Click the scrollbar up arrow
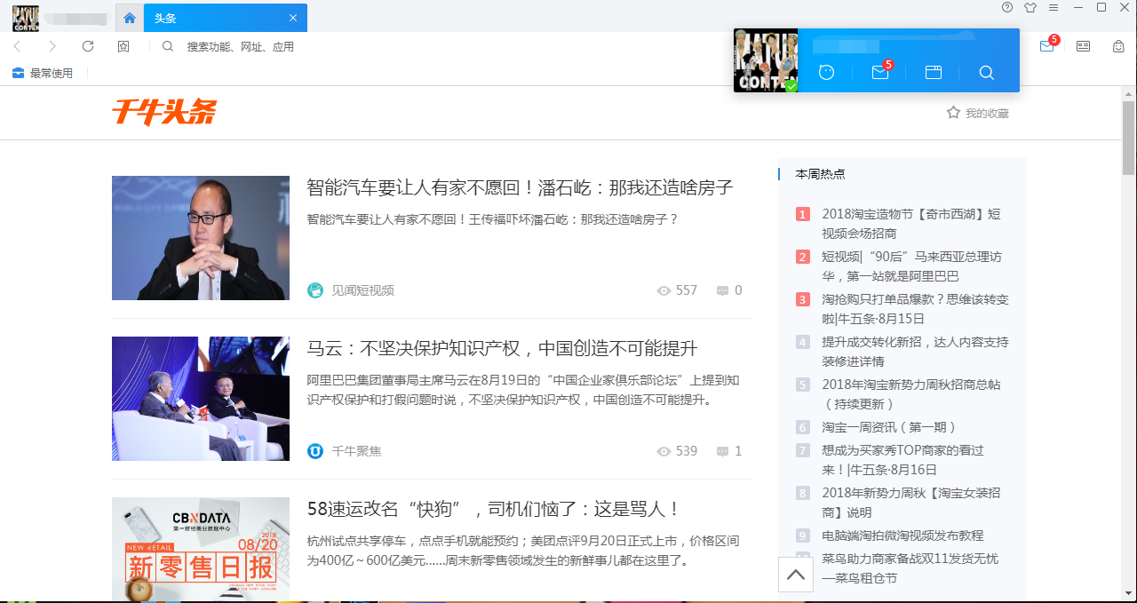 tap(1128, 94)
